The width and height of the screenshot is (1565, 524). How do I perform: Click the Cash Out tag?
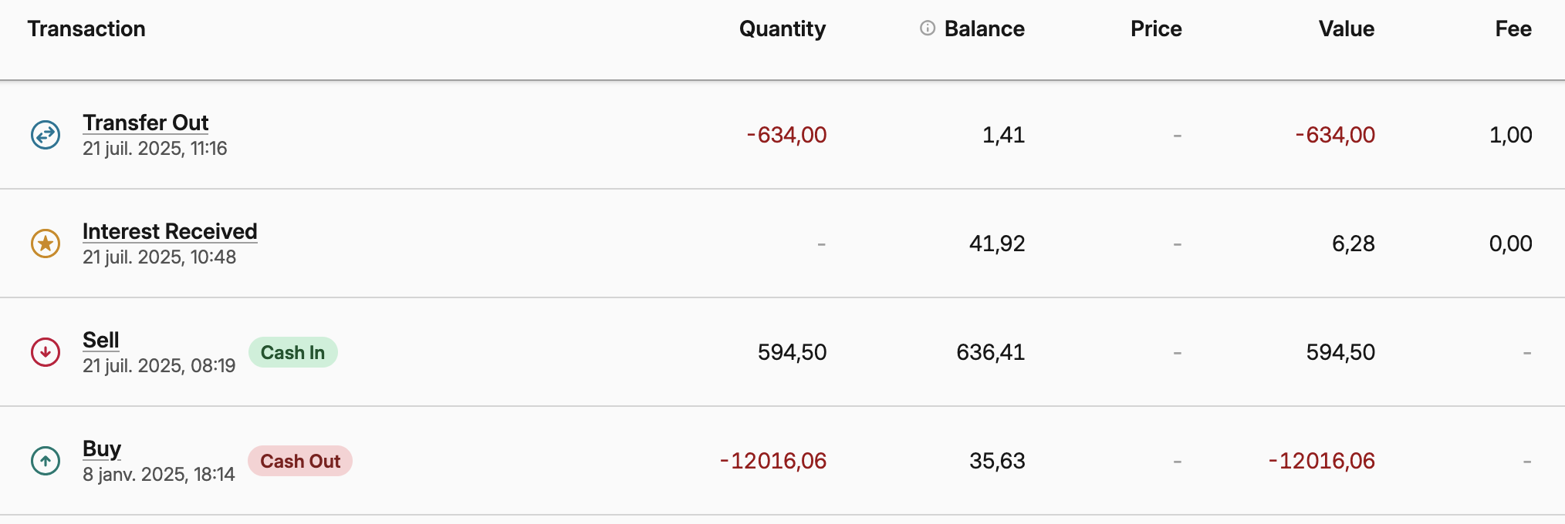click(x=300, y=461)
